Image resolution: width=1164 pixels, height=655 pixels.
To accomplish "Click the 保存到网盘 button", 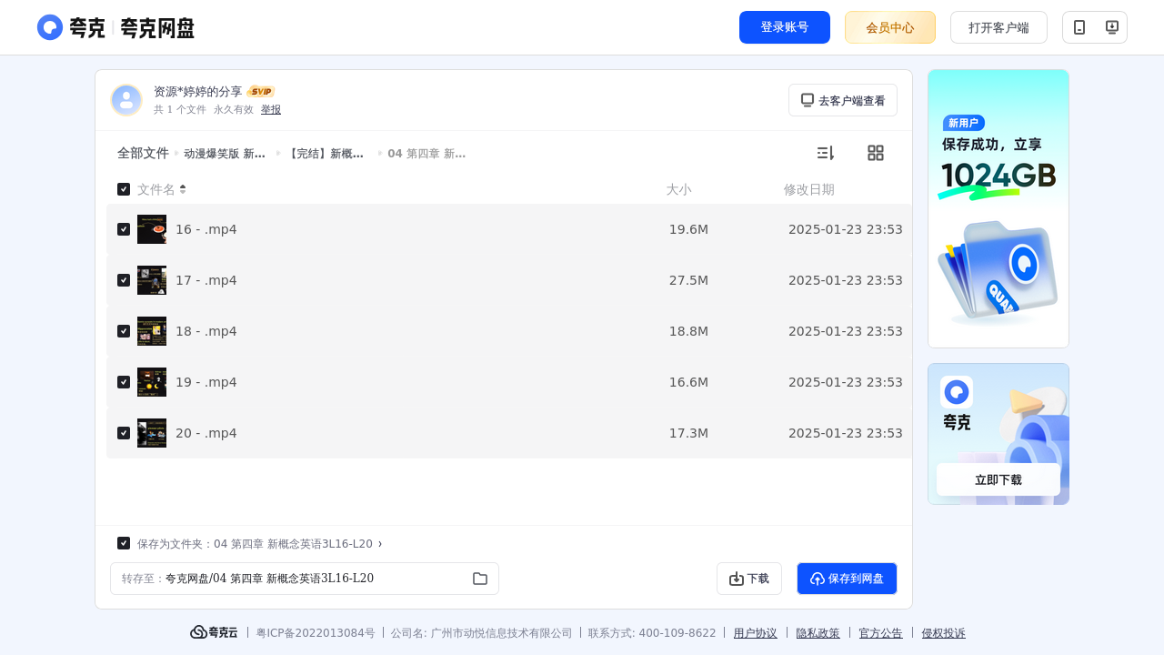I will click(847, 579).
